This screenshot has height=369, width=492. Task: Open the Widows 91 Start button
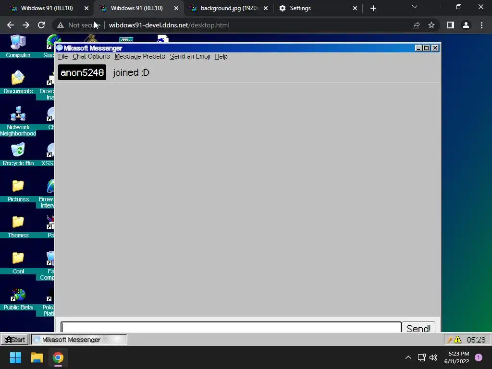[14, 340]
